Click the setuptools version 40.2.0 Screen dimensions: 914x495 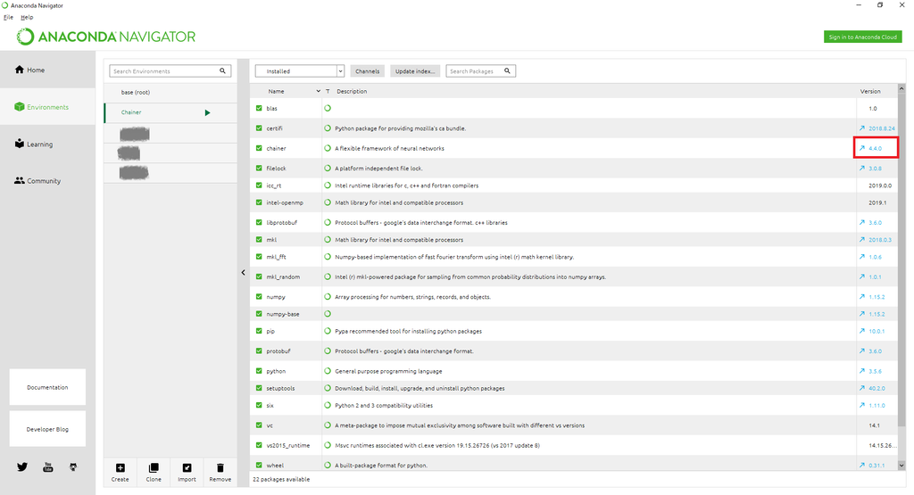(877, 388)
